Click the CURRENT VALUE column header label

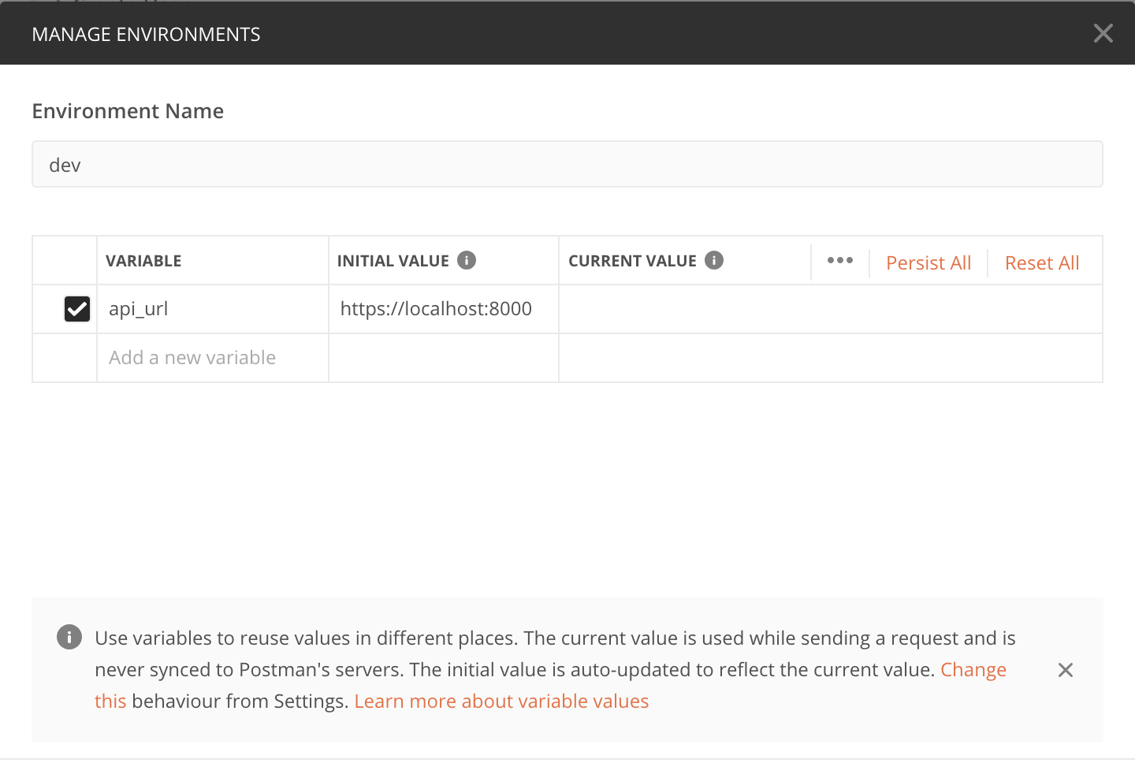pyautogui.click(x=632, y=261)
